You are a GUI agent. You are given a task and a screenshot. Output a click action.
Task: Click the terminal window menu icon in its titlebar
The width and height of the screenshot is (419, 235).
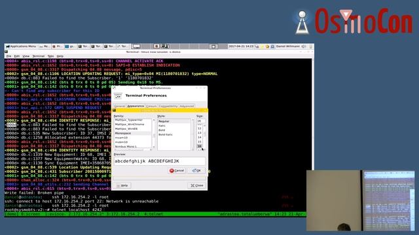tap(7, 52)
